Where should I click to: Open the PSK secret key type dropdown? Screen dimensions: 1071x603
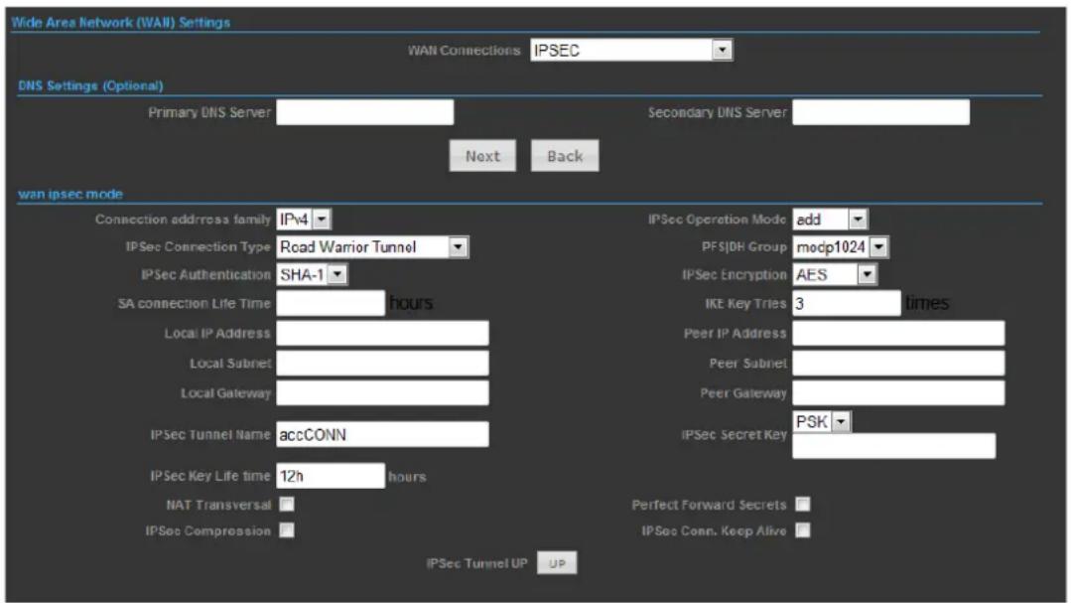coord(822,422)
